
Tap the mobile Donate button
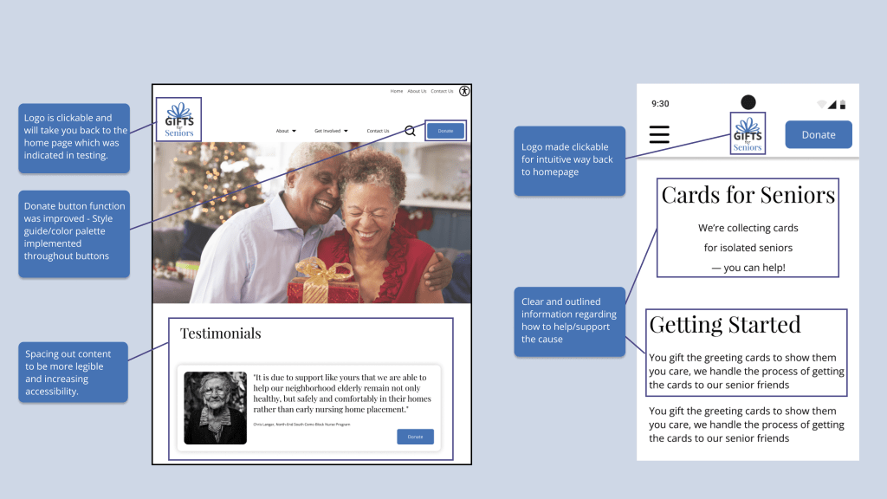[819, 134]
